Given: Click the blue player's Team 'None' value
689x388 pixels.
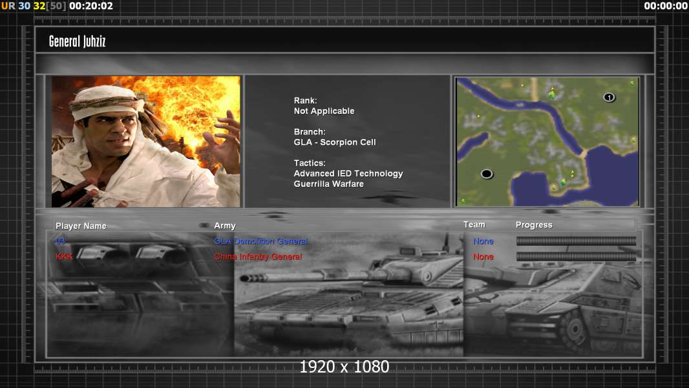Looking at the screenshot, I should pos(483,241).
